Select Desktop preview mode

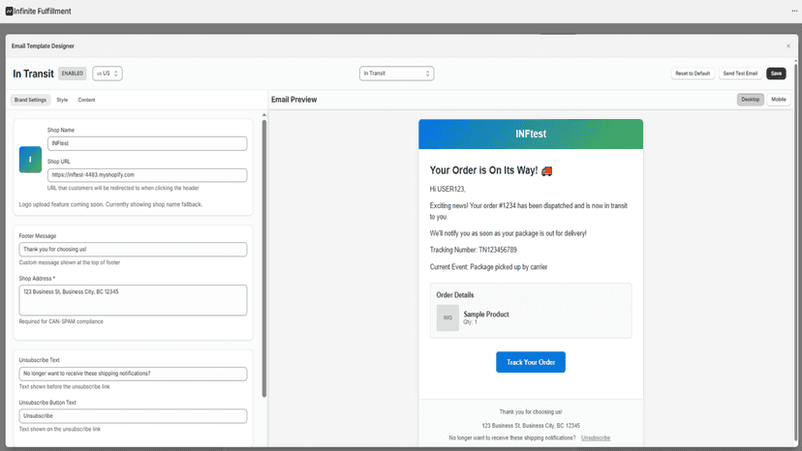[751, 99]
